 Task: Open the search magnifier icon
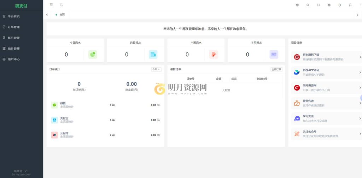pyautogui.click(x=308, y=5)
